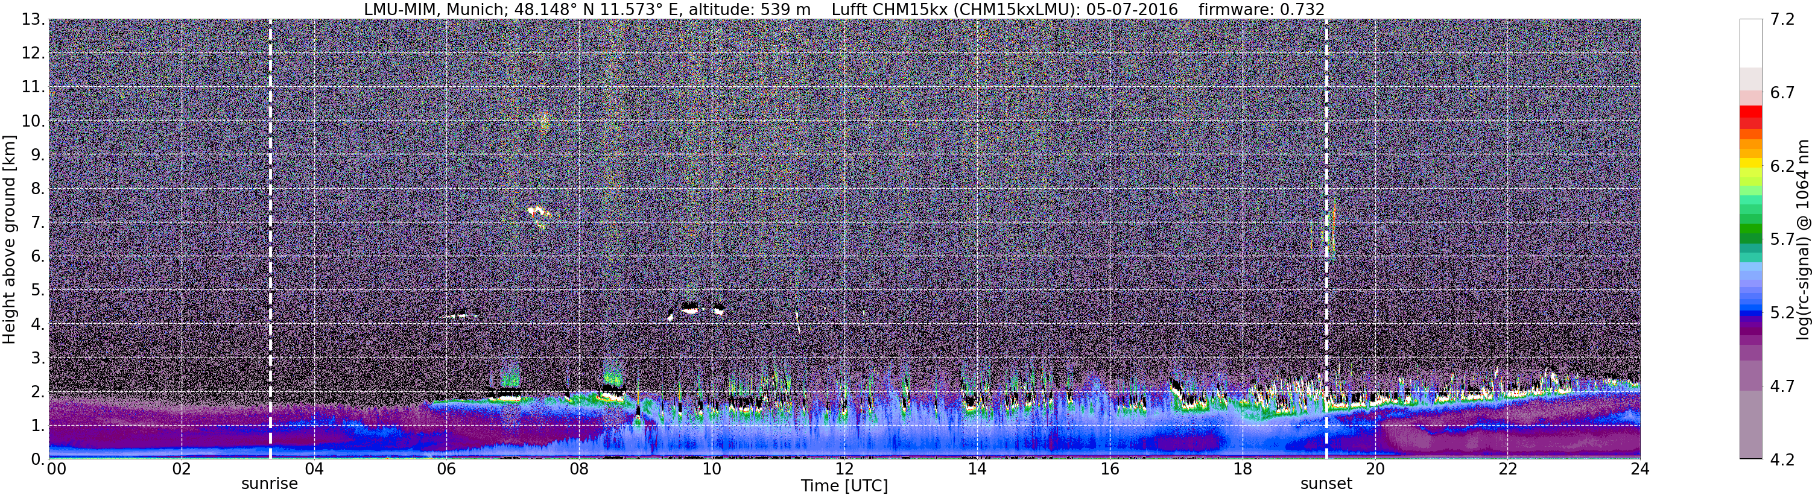Click the white top of the colorbar

point(1751,43)
